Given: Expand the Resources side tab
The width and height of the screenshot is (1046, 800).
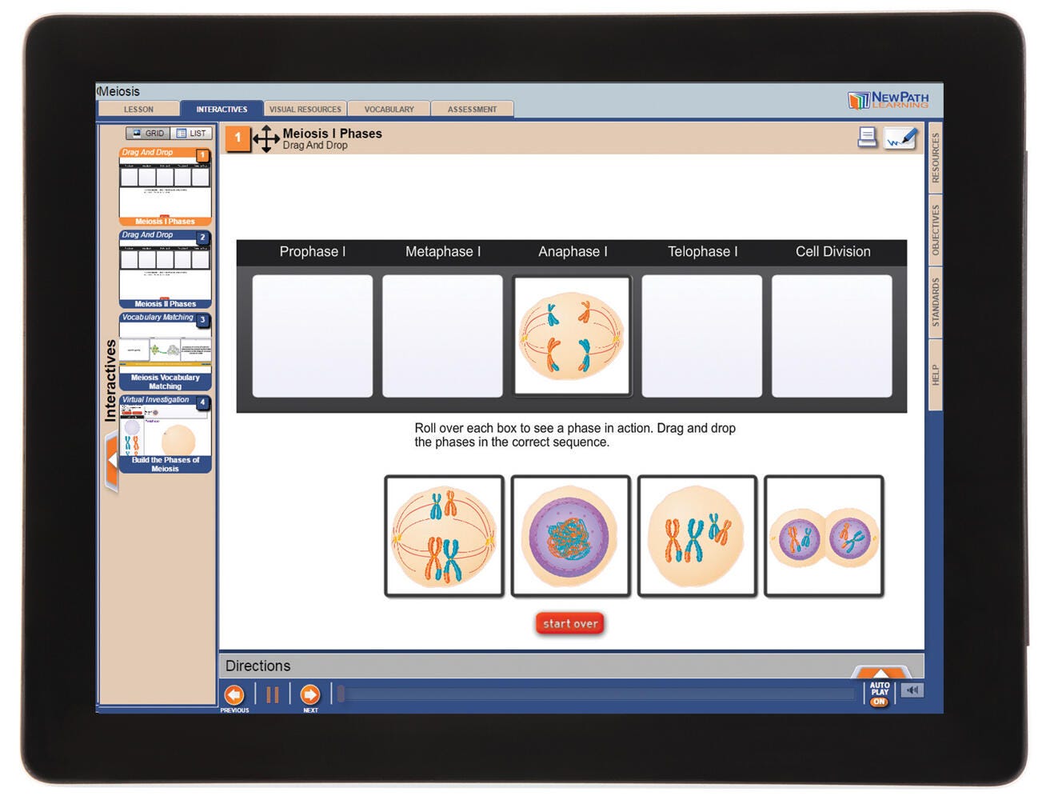Looking at the screenshot, I should [x=935, y=158].
